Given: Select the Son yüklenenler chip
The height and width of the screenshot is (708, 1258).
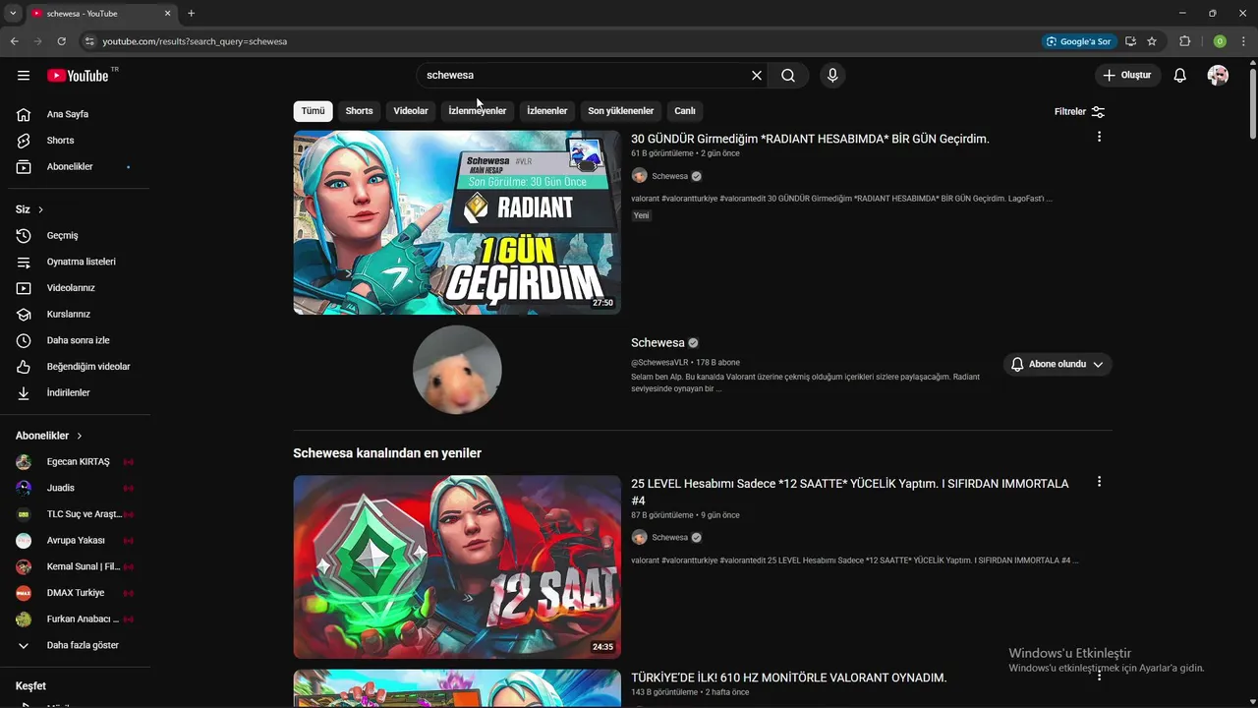Looking at the screenshot, I should pyautogui.click(x=621, y=111).
